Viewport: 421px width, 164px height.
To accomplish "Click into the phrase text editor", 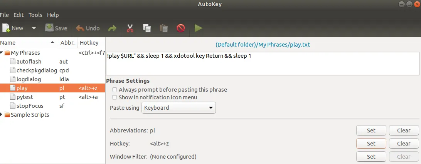I will [x=263, y=64].
